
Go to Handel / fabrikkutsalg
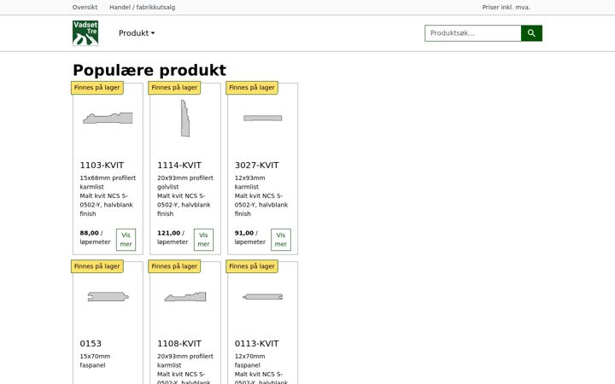point(143,7)
